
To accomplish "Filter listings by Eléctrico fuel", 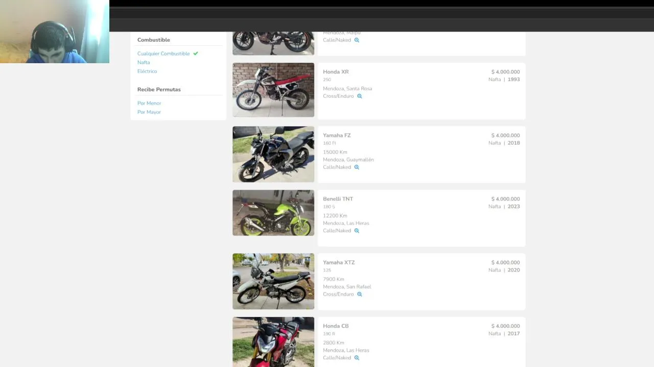I will coord(147,71).
